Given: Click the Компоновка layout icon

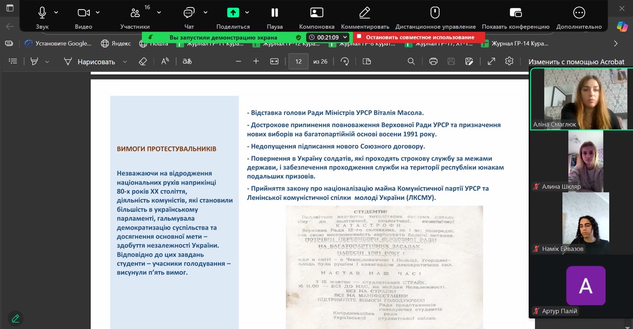Looking at the screenshot, I should point(316,13).
